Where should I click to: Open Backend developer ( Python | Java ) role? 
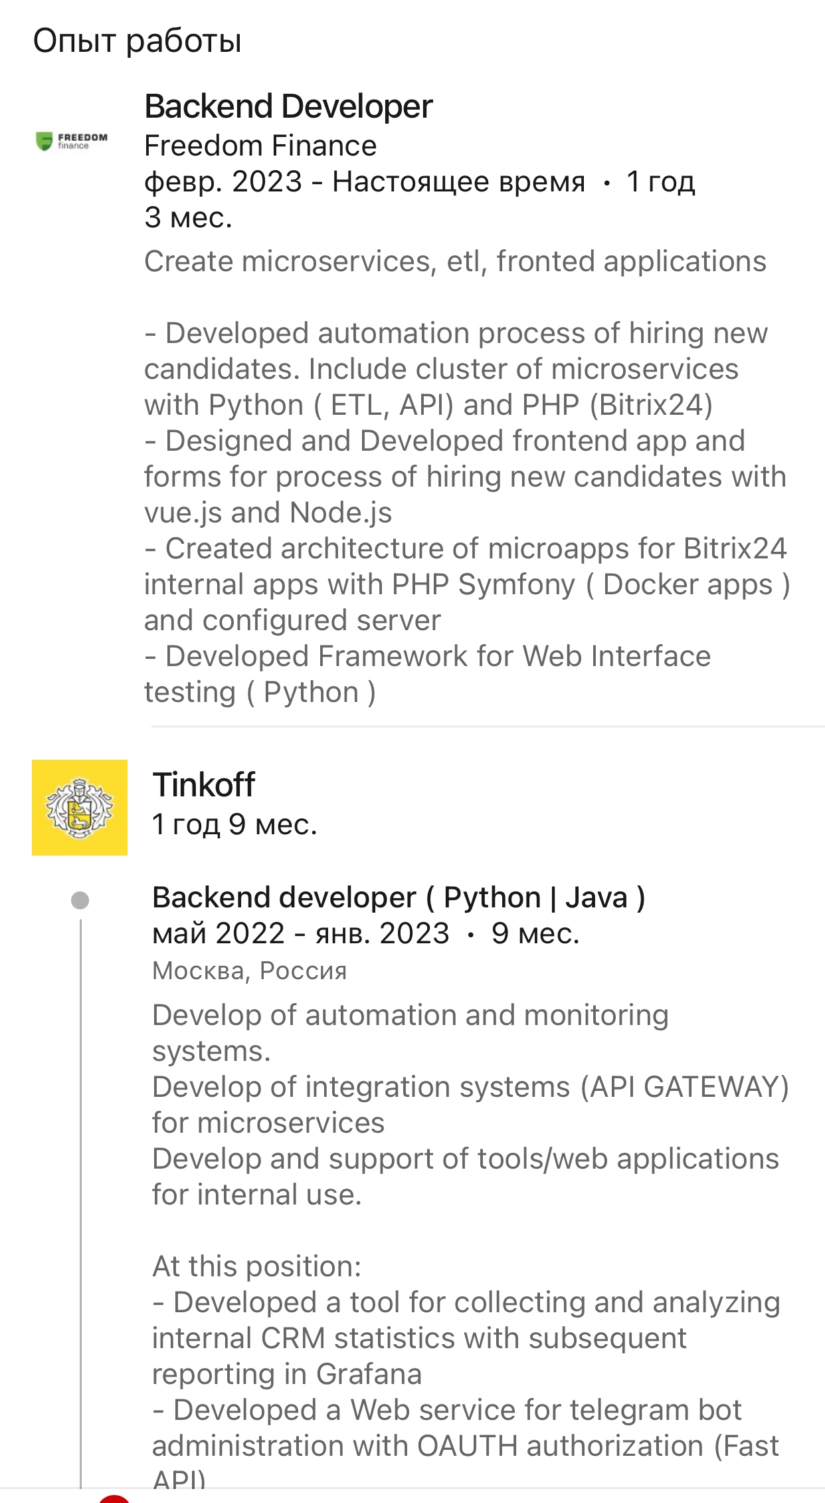click(x=399, y=897)
